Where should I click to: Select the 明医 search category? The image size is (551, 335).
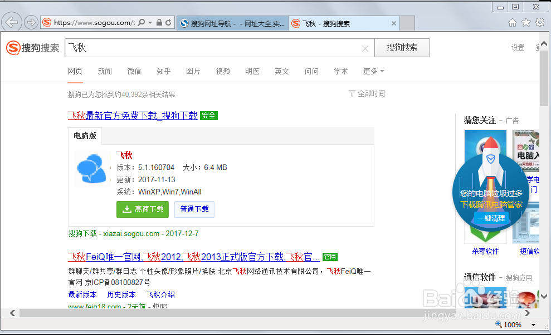(x=252, y=71)
